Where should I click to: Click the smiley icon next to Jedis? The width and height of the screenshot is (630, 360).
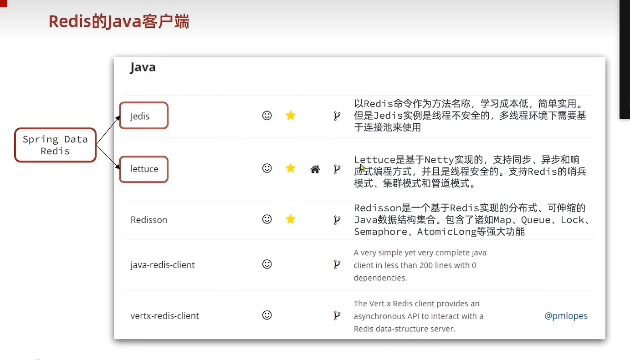(x=267, y=116)
